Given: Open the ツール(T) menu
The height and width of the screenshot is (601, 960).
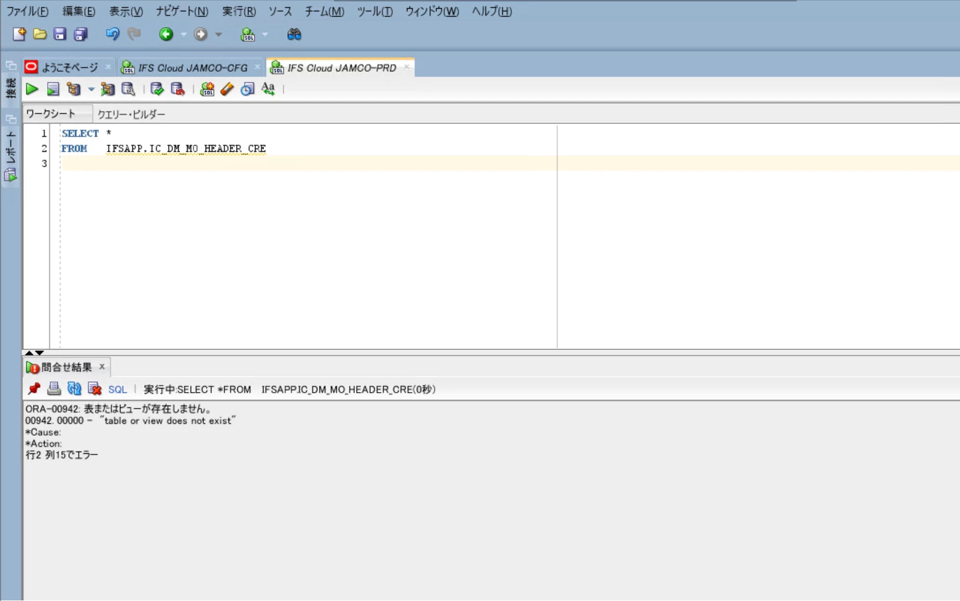Looking at the screenshot, I should [375, 11].
